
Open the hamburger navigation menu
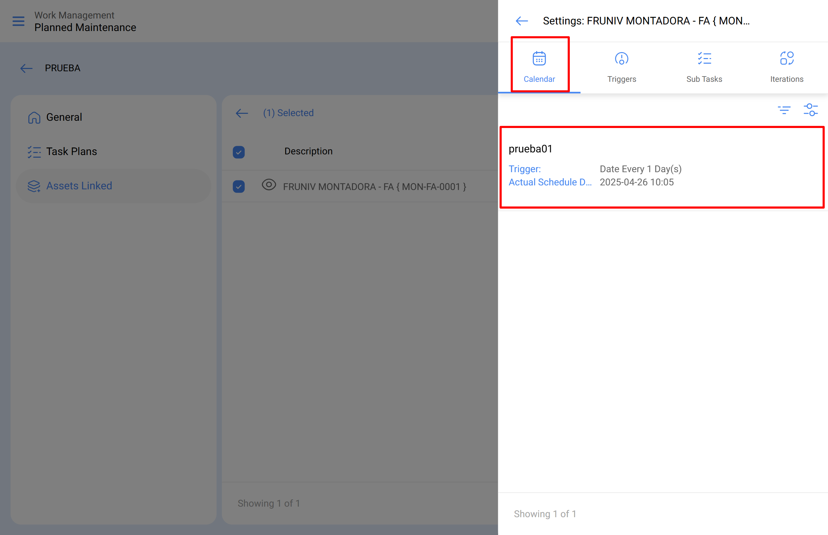[18, 21]
